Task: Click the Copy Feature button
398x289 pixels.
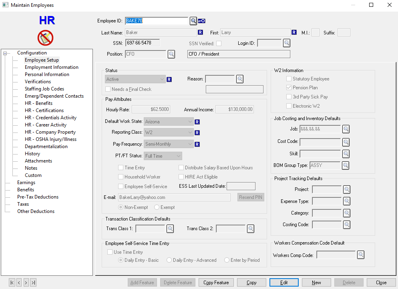Action: click(x=216, y=283)
